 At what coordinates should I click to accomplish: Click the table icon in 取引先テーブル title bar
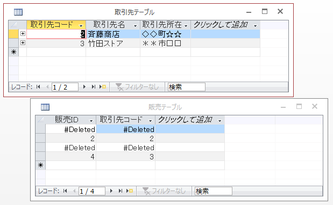click(18, 12)
